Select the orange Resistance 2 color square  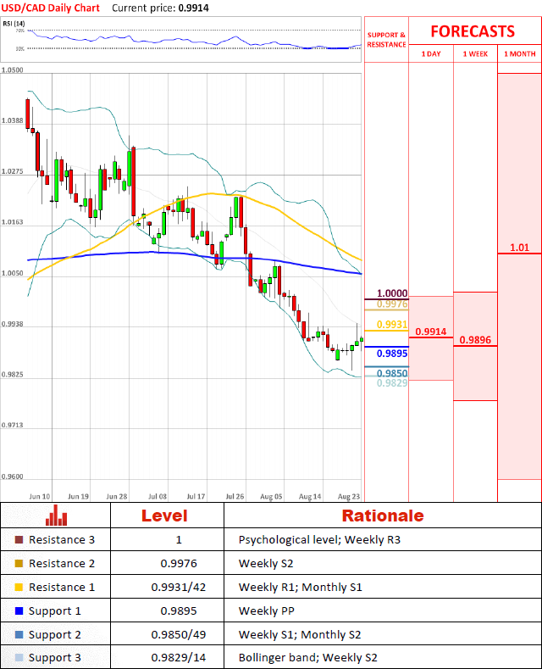point(19,564)
